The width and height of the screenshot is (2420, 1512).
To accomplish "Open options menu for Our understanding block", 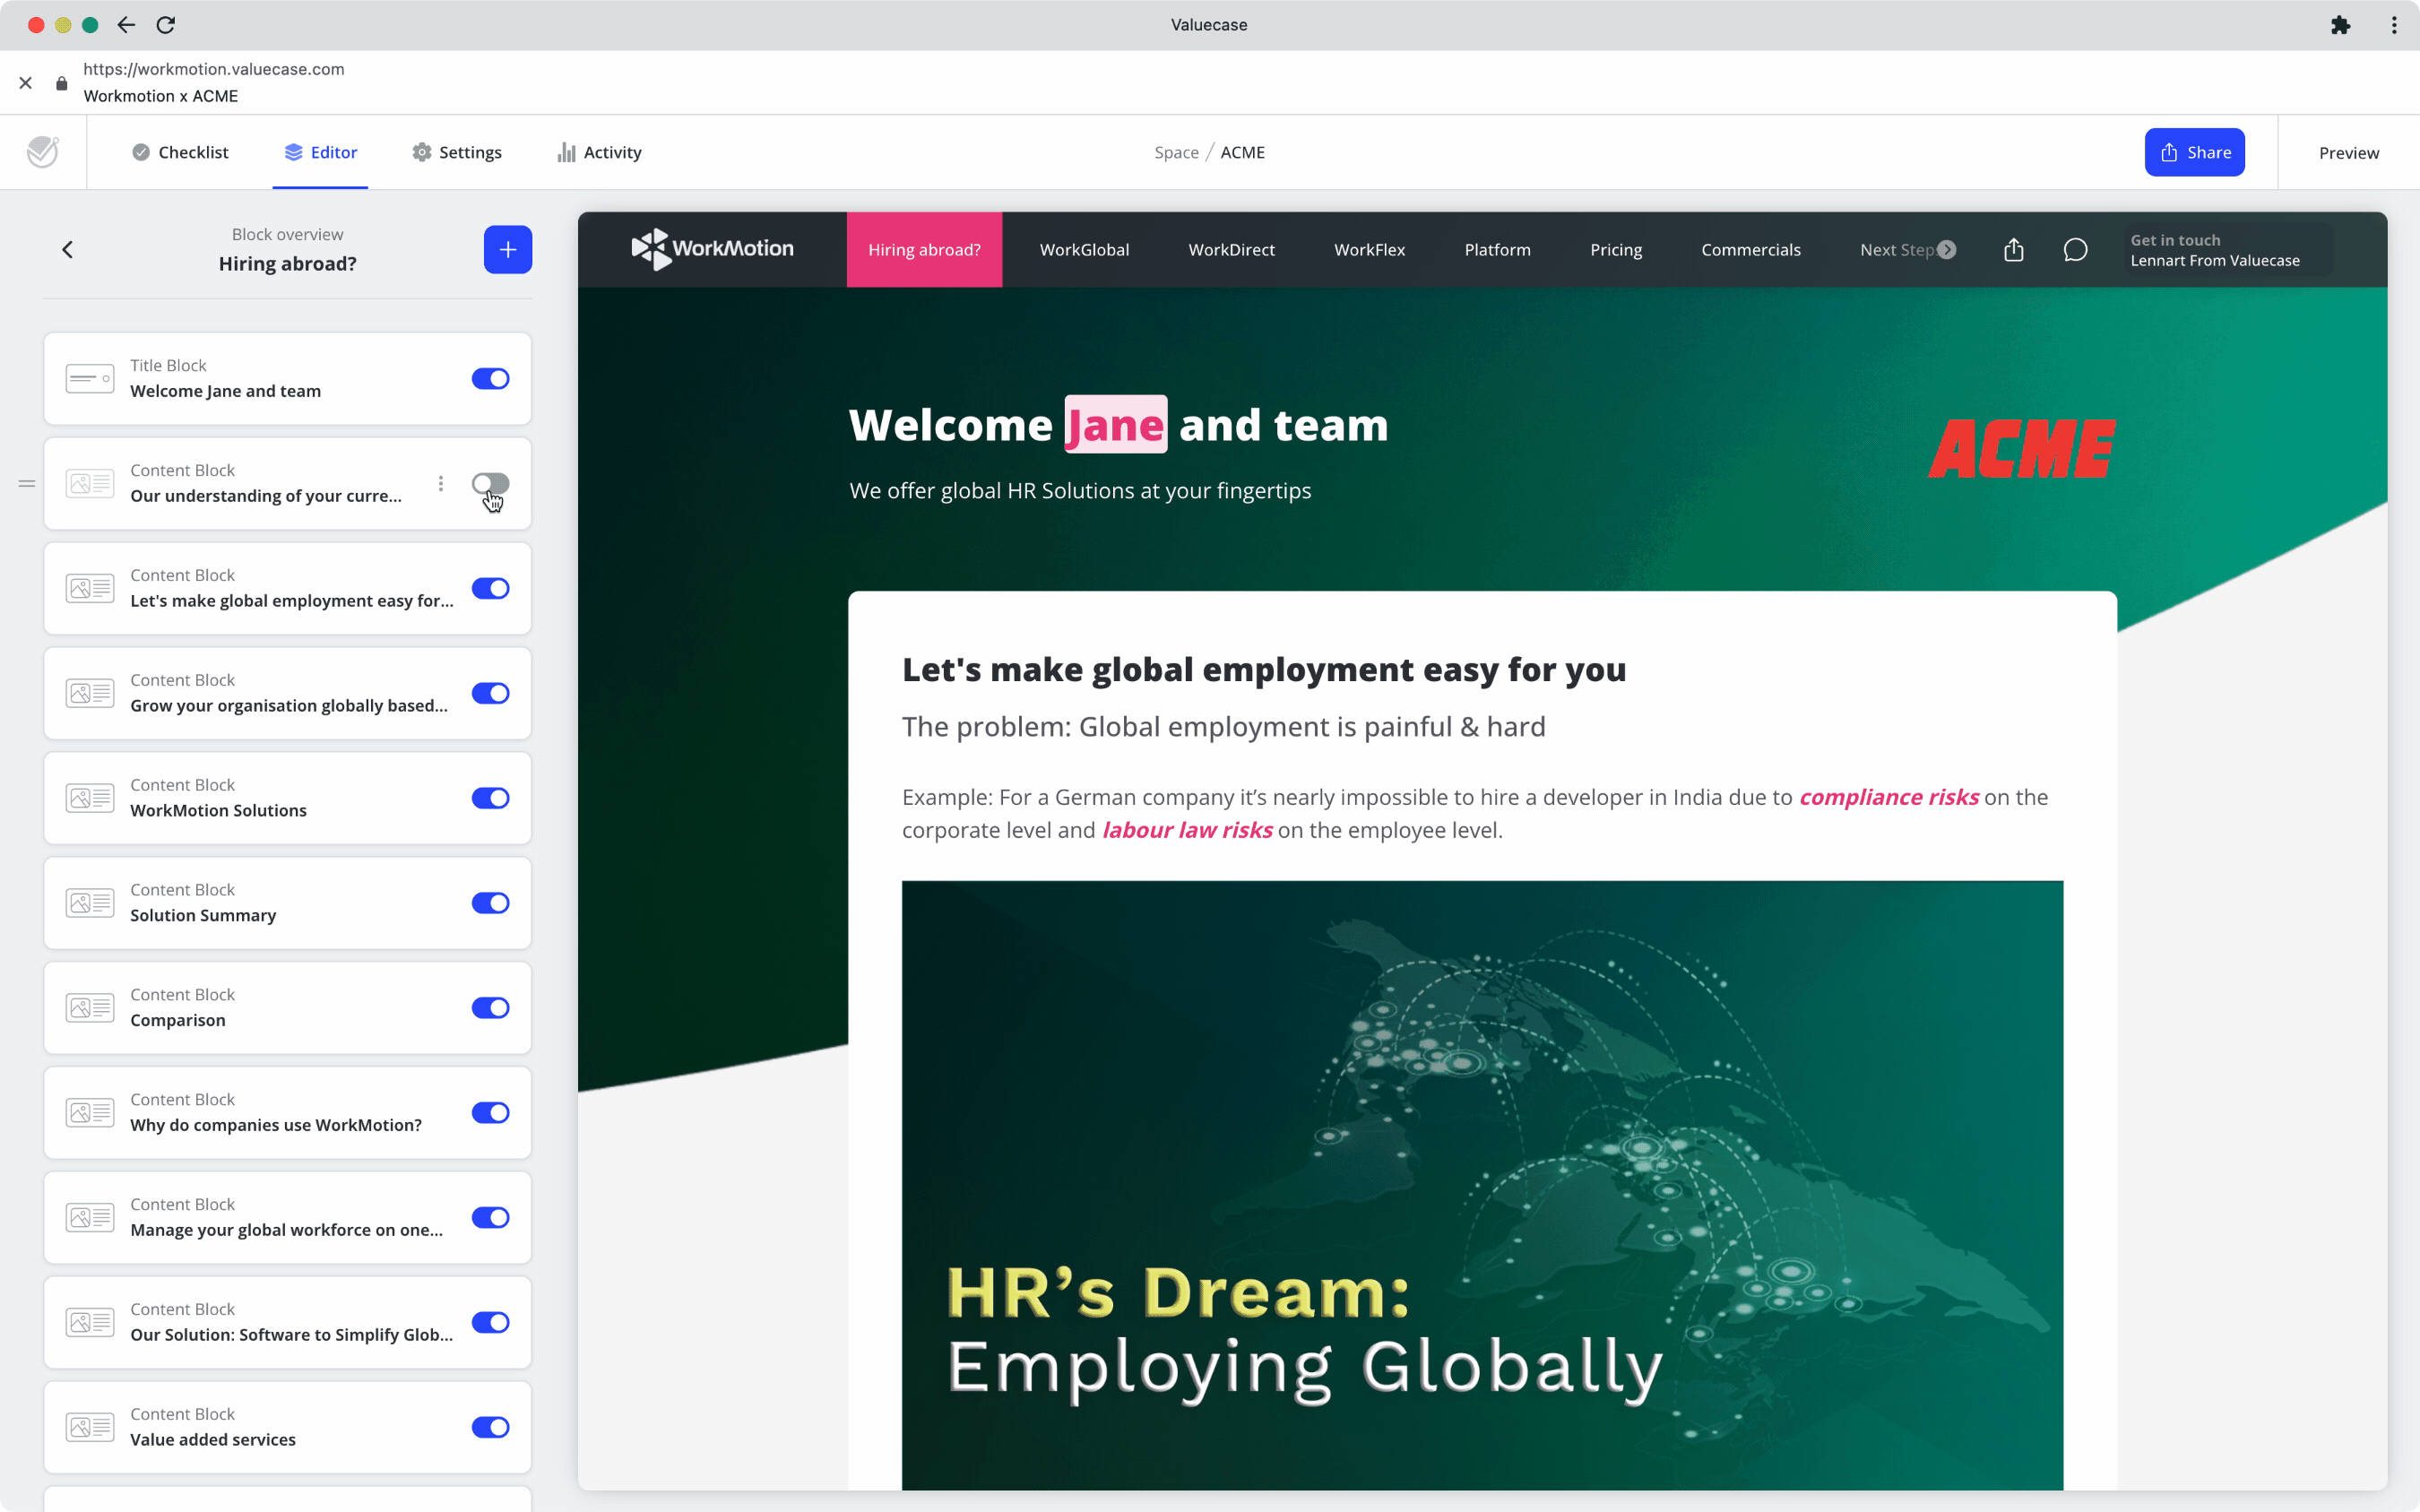I will (x=441, y=483).
